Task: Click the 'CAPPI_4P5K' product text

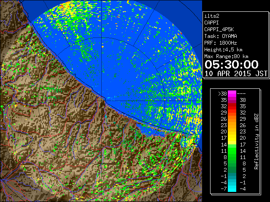Action: (219, 29)
